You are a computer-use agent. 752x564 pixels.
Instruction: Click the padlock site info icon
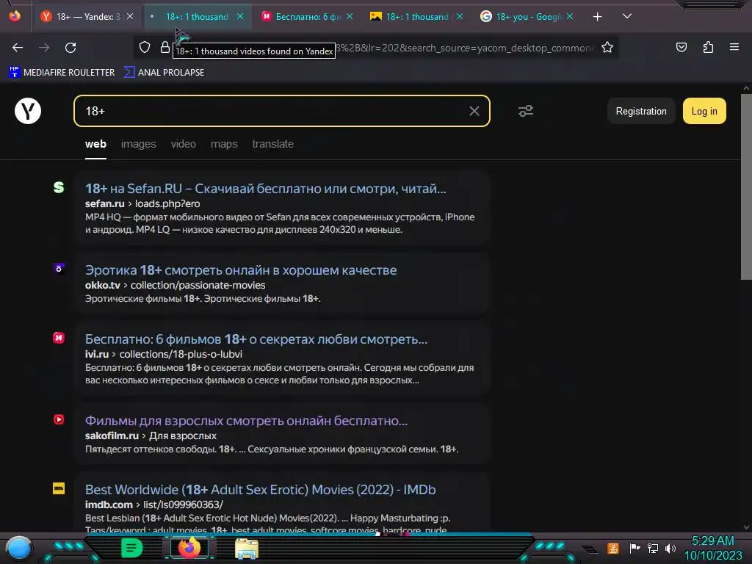click(x=165, y=47)
